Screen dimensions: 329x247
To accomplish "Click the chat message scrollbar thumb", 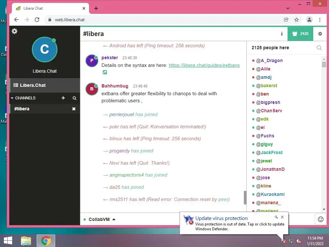I will coord(245,197).
